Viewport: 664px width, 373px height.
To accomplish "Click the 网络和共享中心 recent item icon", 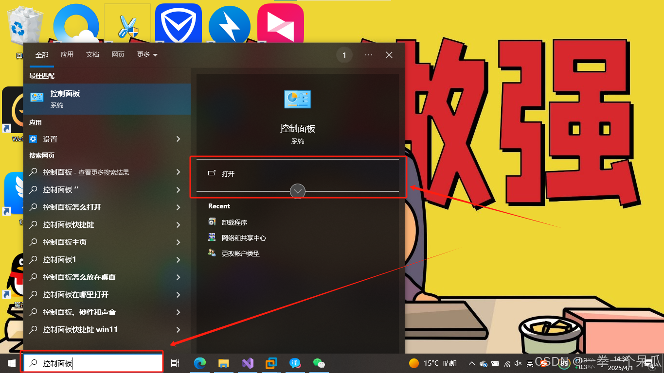I will click(212, 237).
